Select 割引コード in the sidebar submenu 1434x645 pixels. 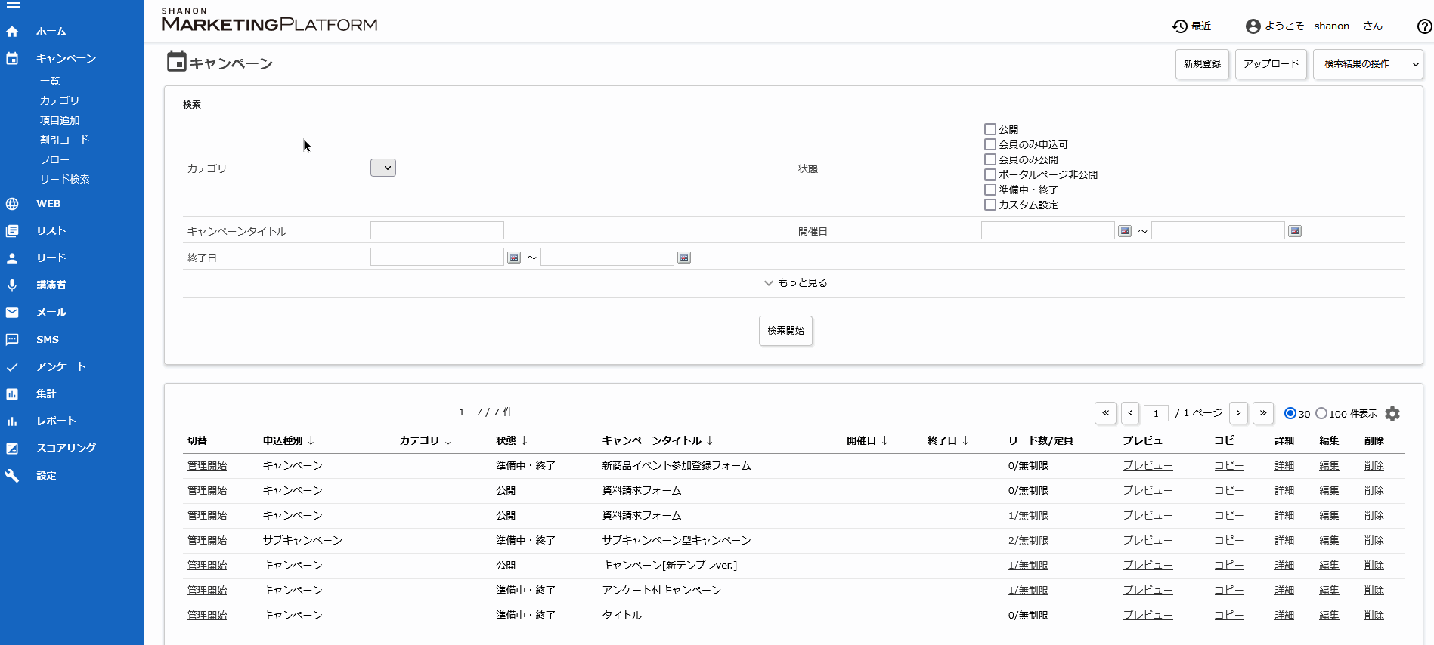click(x=65, y=140)
